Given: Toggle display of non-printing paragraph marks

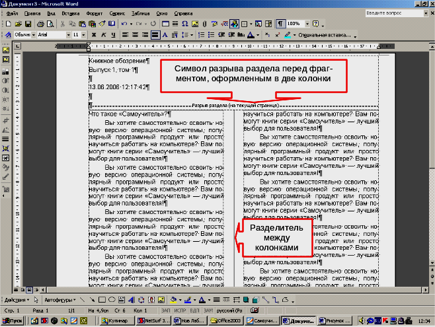Looking at the screenshot, I should tap(280, 24).
